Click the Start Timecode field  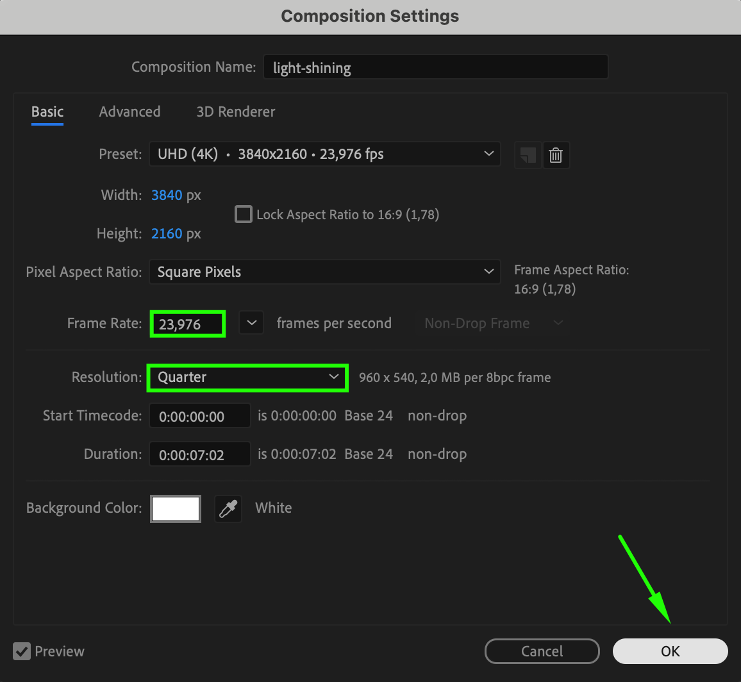pyautogui.click(x=199, y=416)
